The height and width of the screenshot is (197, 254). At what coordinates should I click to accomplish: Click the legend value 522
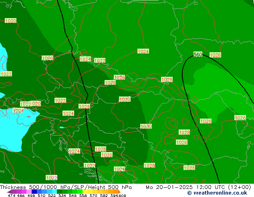coord(52,195)
